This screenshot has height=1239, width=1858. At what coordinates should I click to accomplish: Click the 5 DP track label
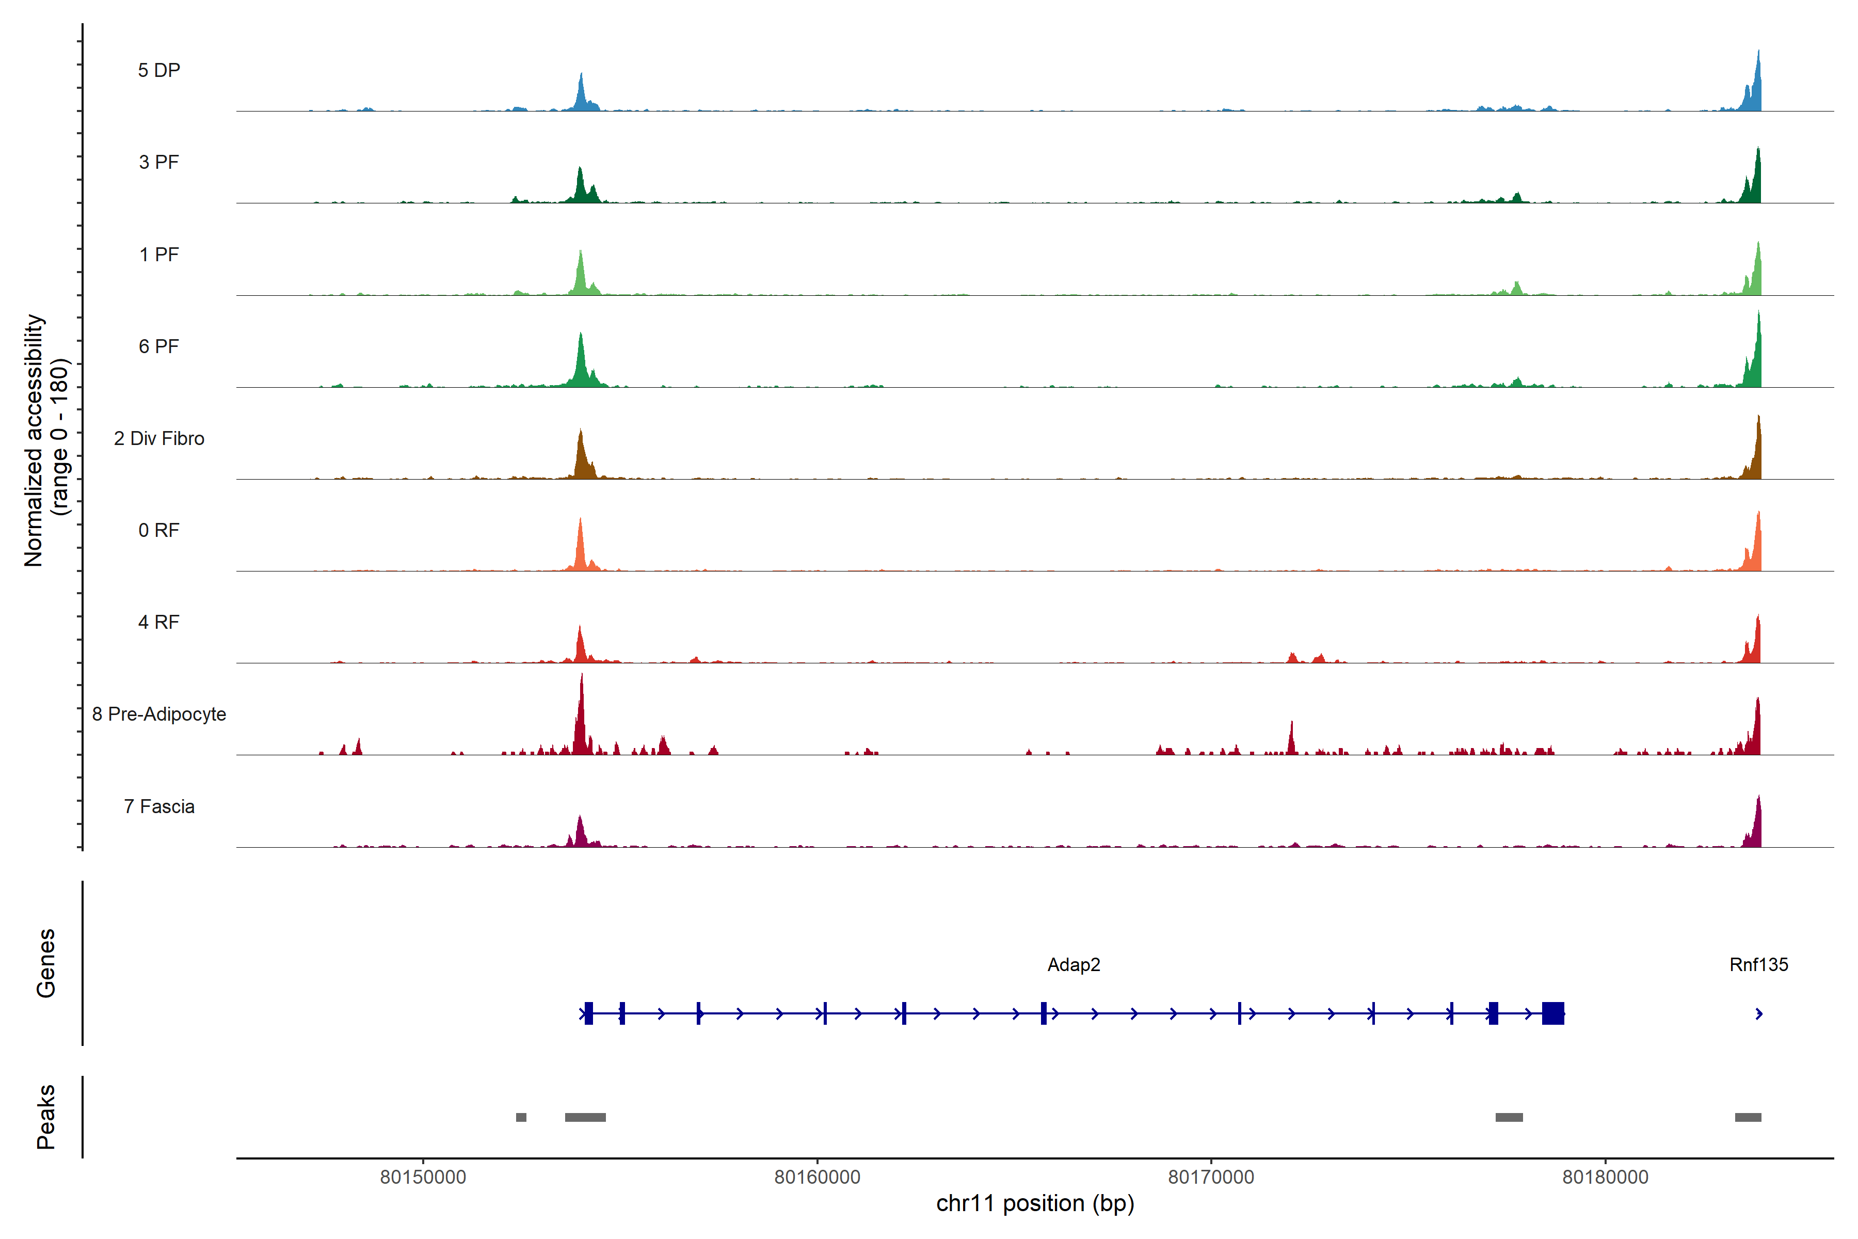(x=159, y=70)
